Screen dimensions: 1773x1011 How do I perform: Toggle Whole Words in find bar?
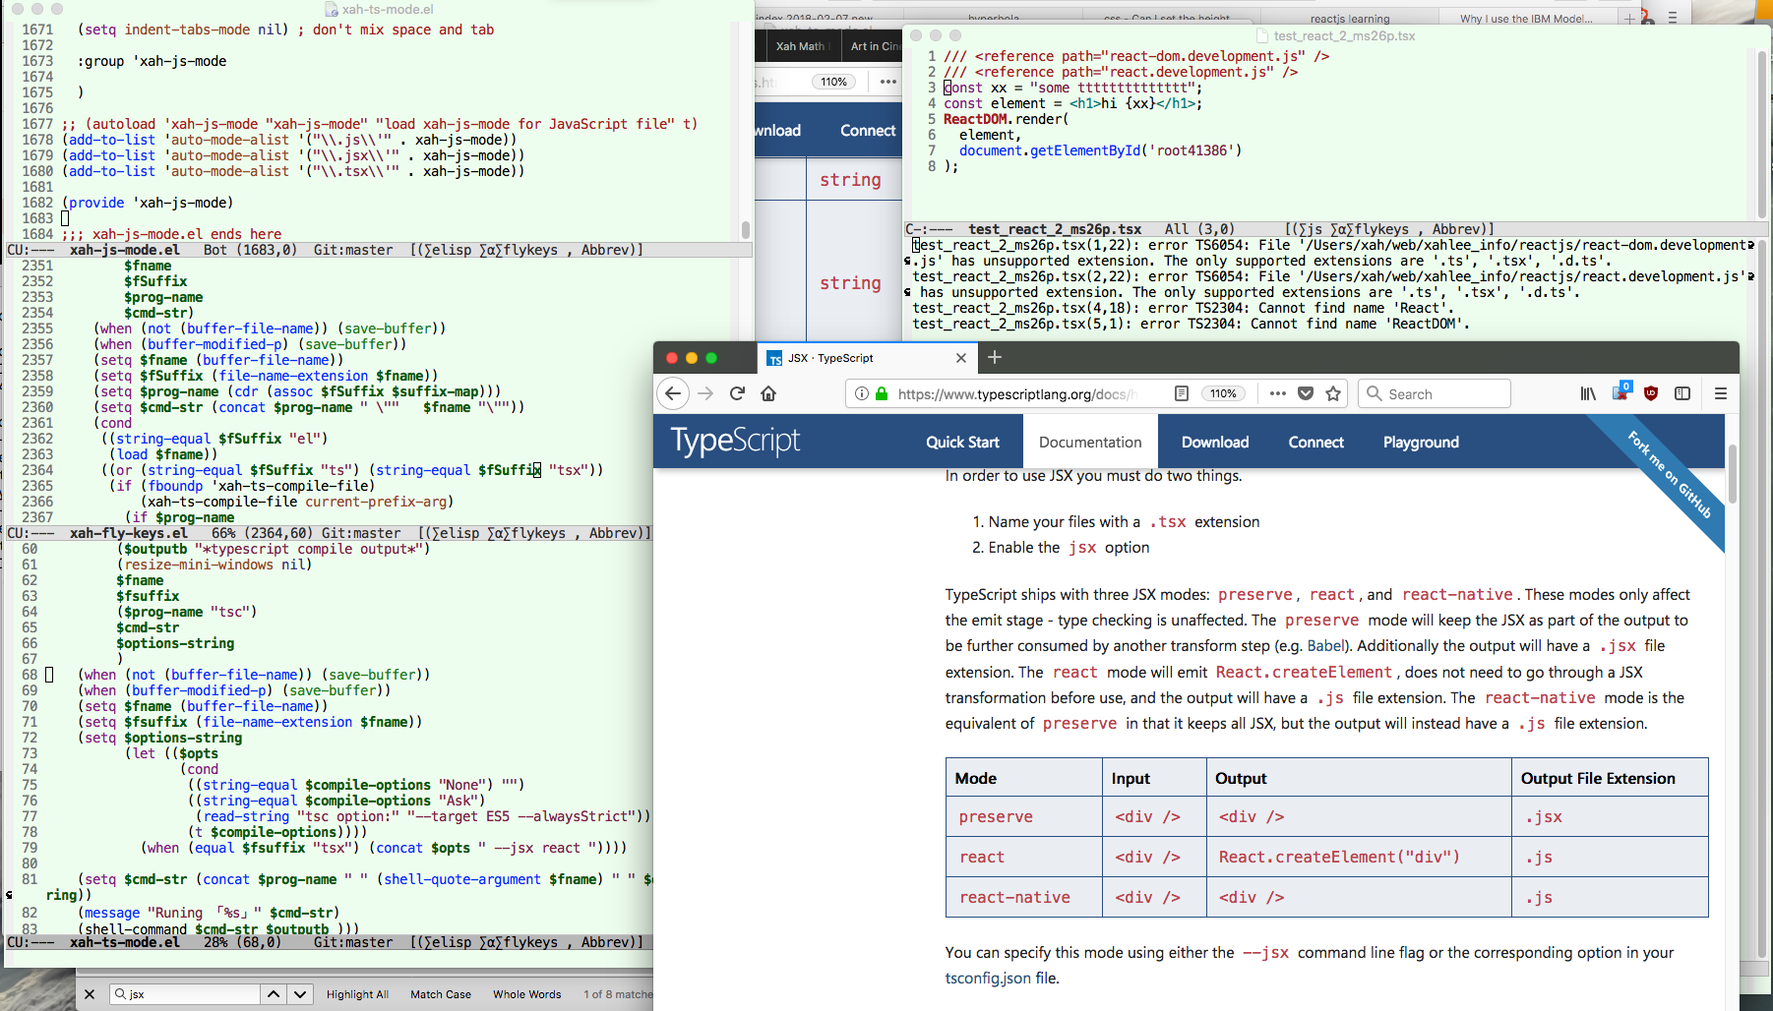pyautogui.click(x=526, y=994)
